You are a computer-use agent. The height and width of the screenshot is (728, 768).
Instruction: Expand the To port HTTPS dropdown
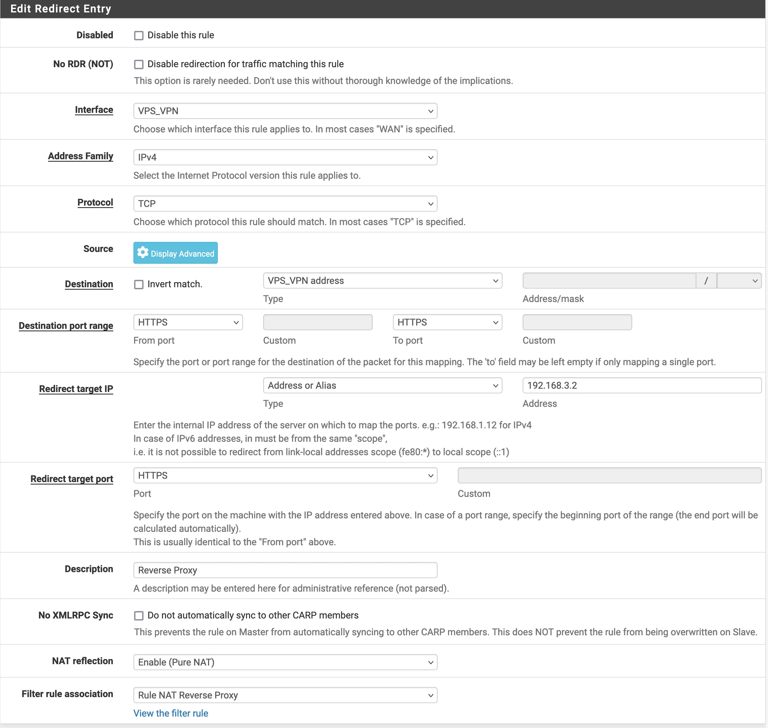coord(447,323)
